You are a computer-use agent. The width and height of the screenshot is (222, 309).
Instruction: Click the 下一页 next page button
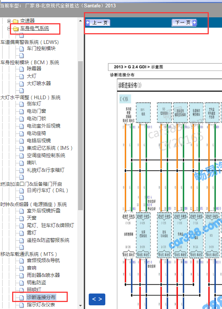184,22
